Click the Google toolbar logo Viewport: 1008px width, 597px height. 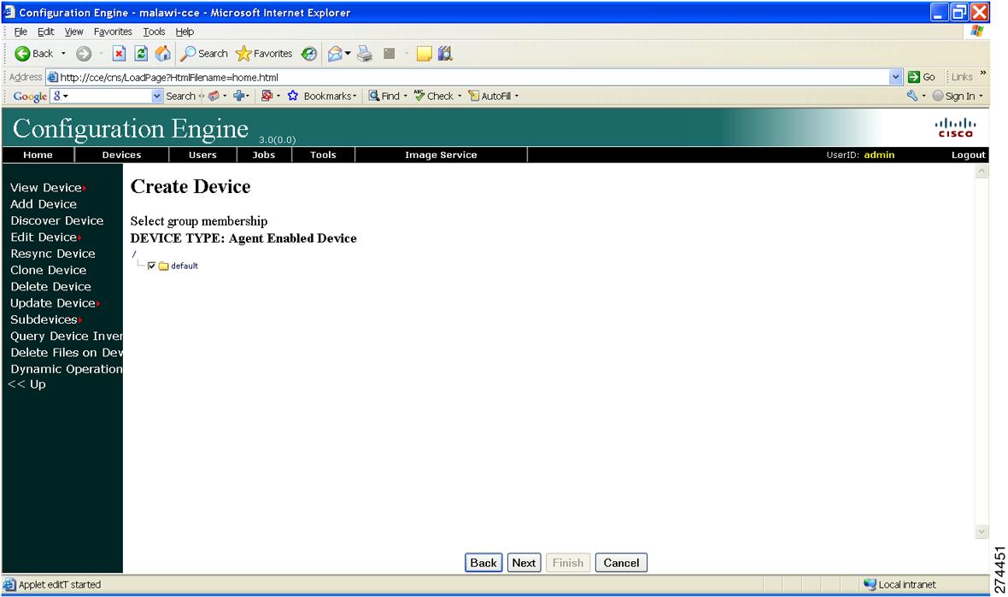pyautogui.click(x=30, y=96)
